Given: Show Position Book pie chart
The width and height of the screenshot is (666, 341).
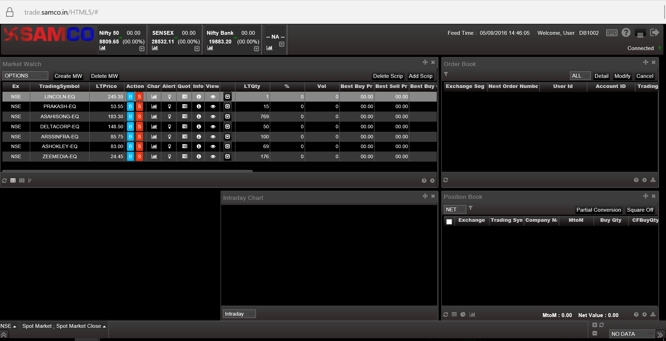Looking at the screenshot, I should click(x=463, y=314).
